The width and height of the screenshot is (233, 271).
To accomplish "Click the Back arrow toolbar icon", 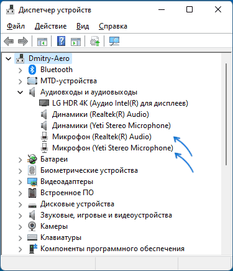I will [x=9, y=41].
